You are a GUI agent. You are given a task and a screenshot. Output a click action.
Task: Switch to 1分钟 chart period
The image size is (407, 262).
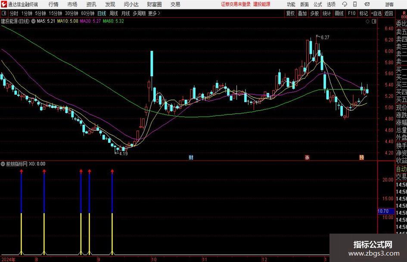coord(27,13)
